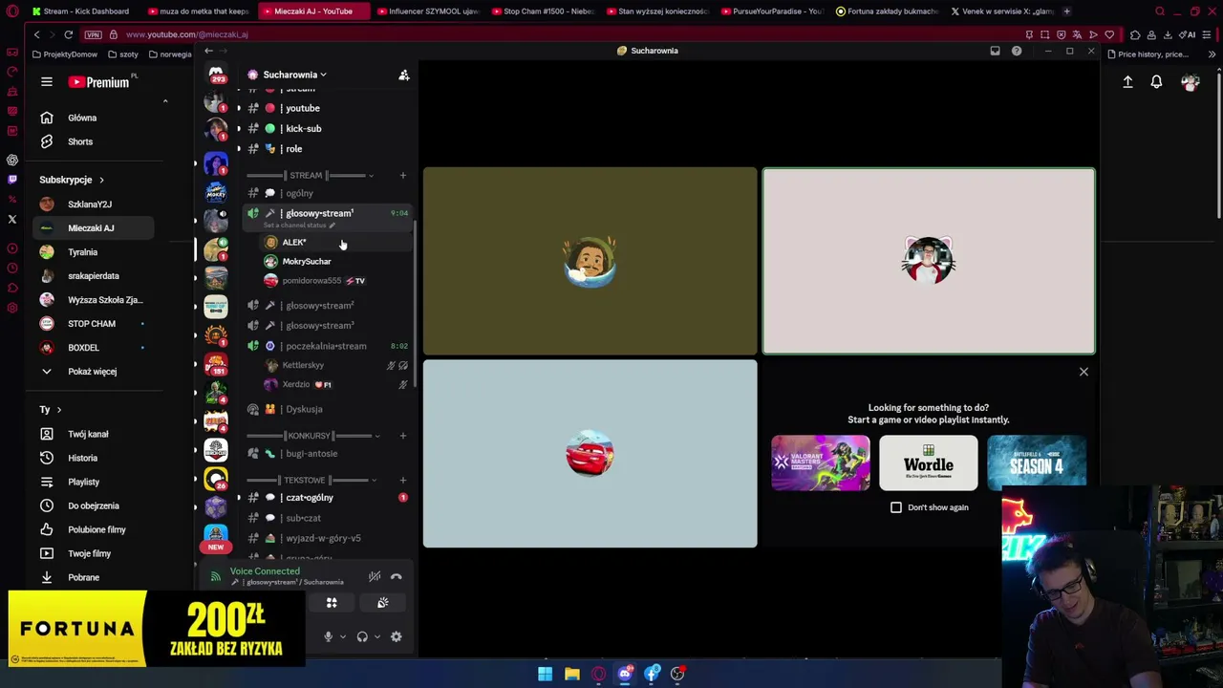Open the youtube text channel
Screen dimensions: 1223x688
pyautogui.click(x=325, y=108)
